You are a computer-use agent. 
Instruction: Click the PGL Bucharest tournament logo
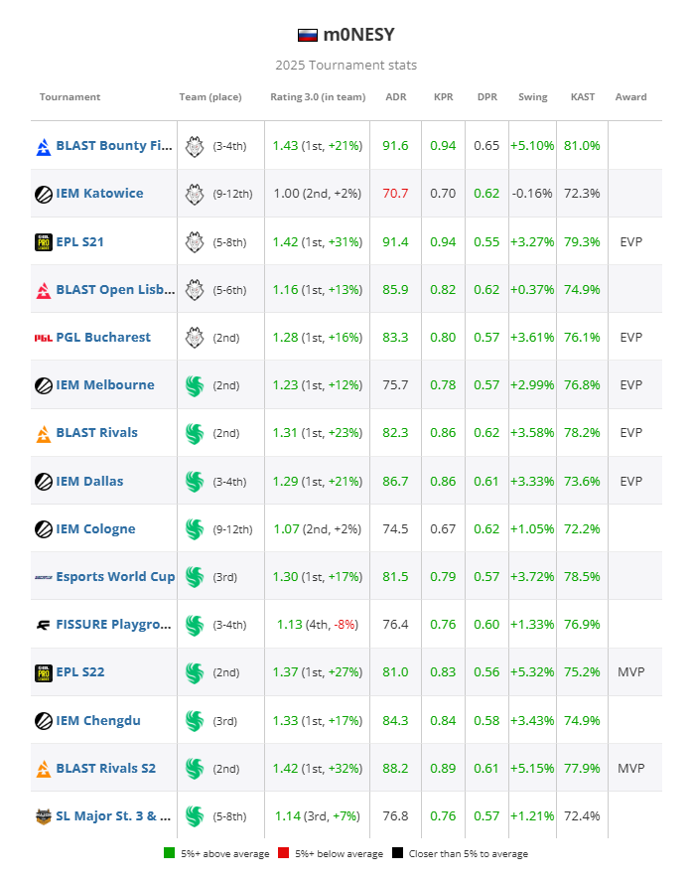(44, 338)
